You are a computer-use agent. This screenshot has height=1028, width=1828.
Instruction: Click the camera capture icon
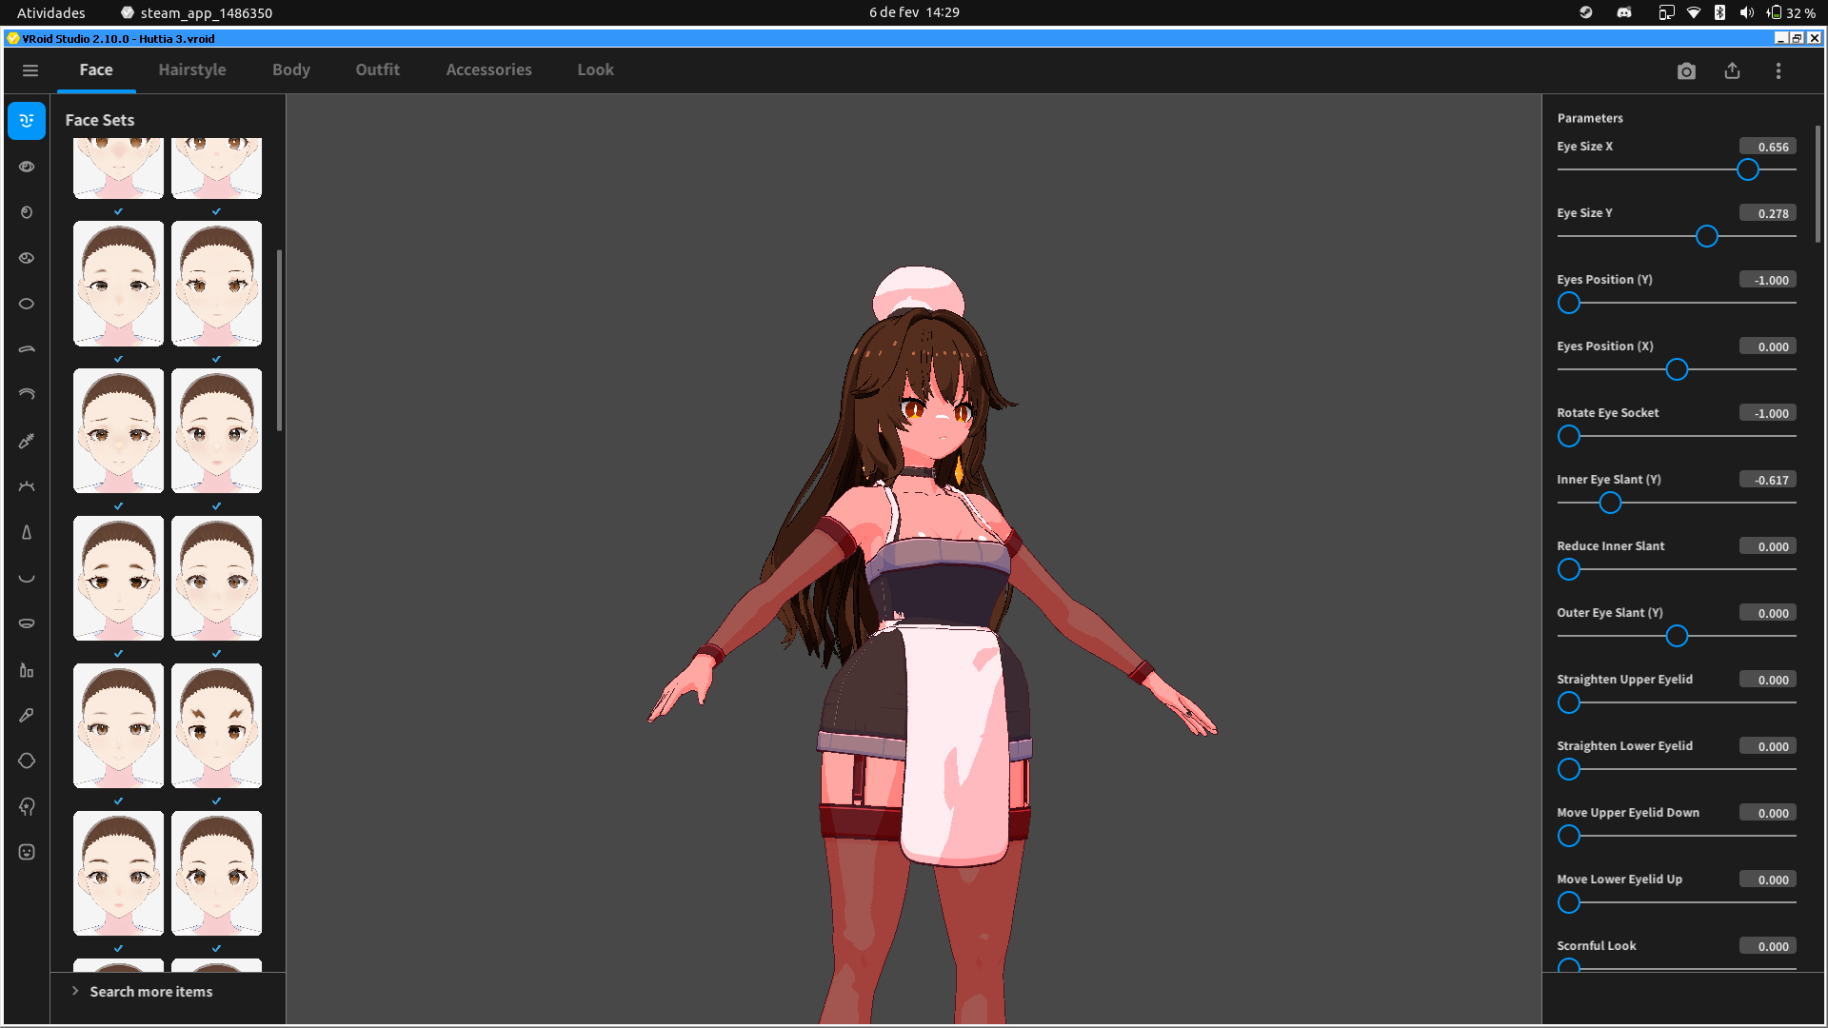[x=1686, y=71]
